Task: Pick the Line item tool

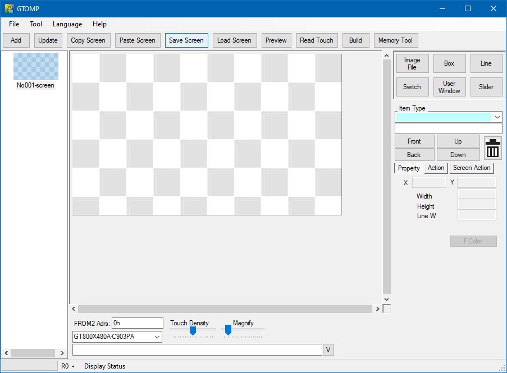Action: point(486,63)
